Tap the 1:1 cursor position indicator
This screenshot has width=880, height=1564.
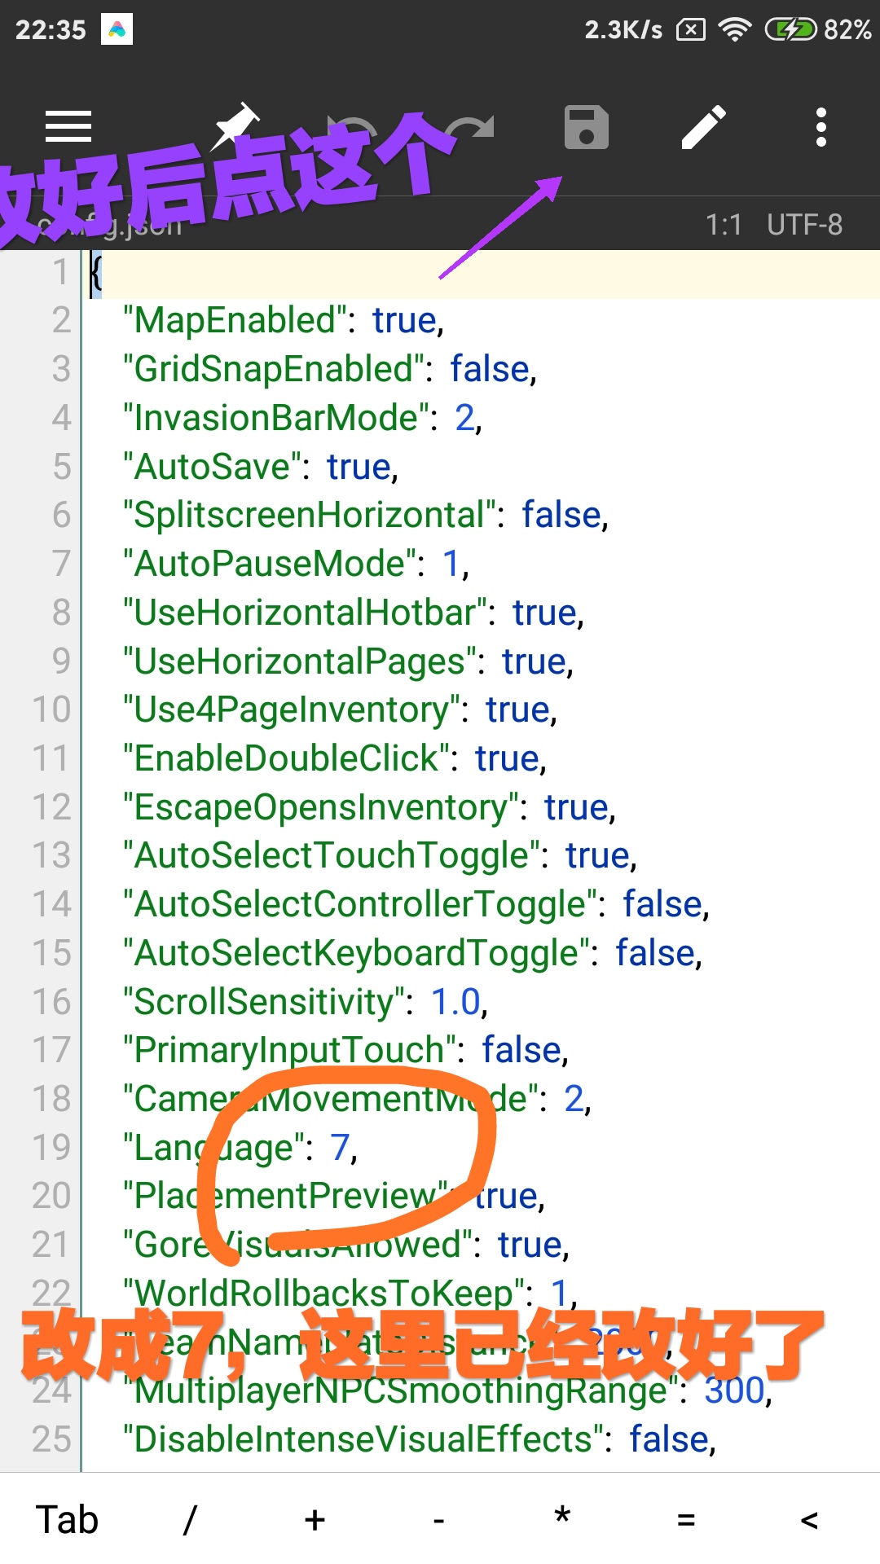(724, 225)
